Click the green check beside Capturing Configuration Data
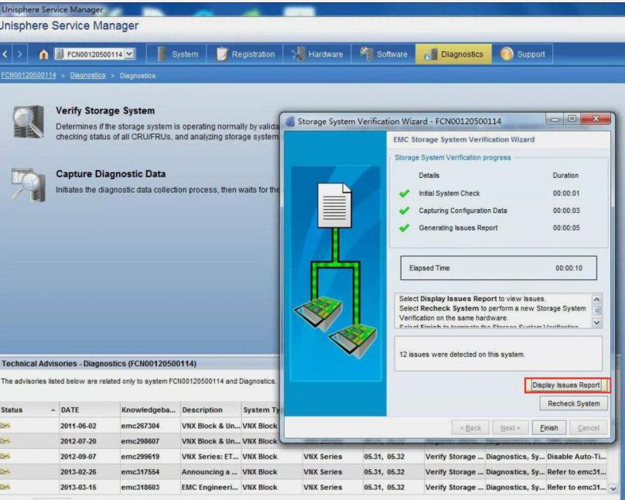Image resolution: width=625 pixels, height=500 pixels. [x=405, y=211]
